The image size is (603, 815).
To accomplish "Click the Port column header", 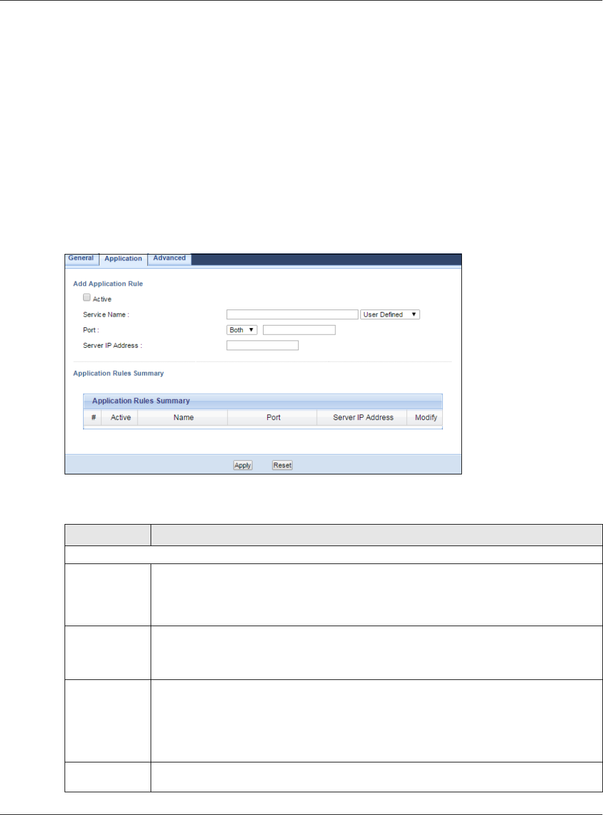I will click(273, 418).
